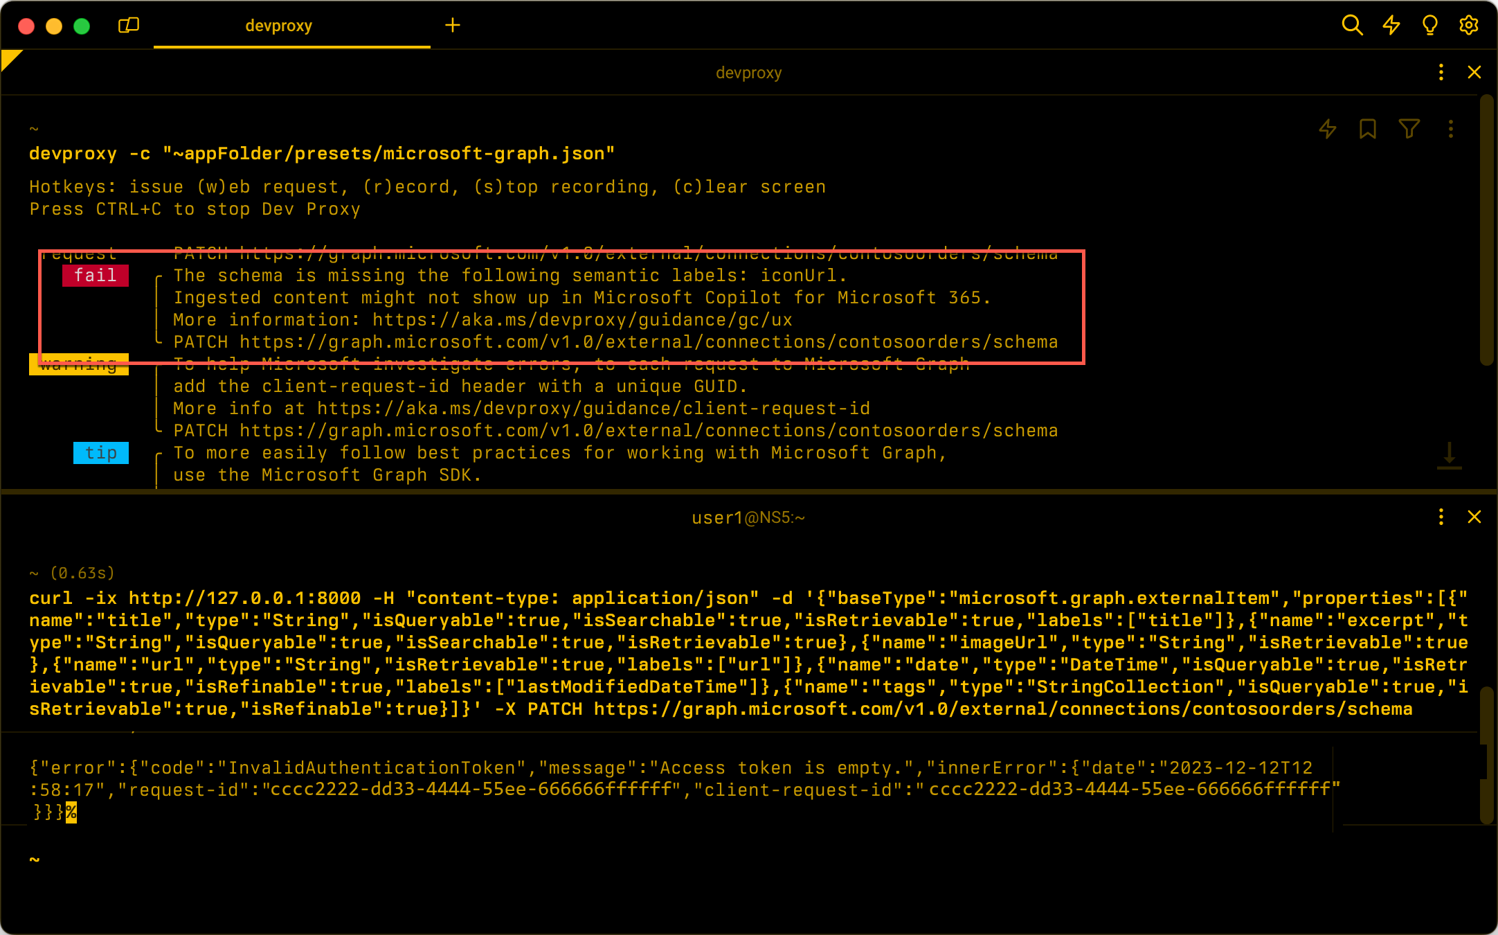Image resolution: width=1498 pixels, height=935 pixels.
Task: Open devproxy pane three-dot options menu
Action: 1441,72
